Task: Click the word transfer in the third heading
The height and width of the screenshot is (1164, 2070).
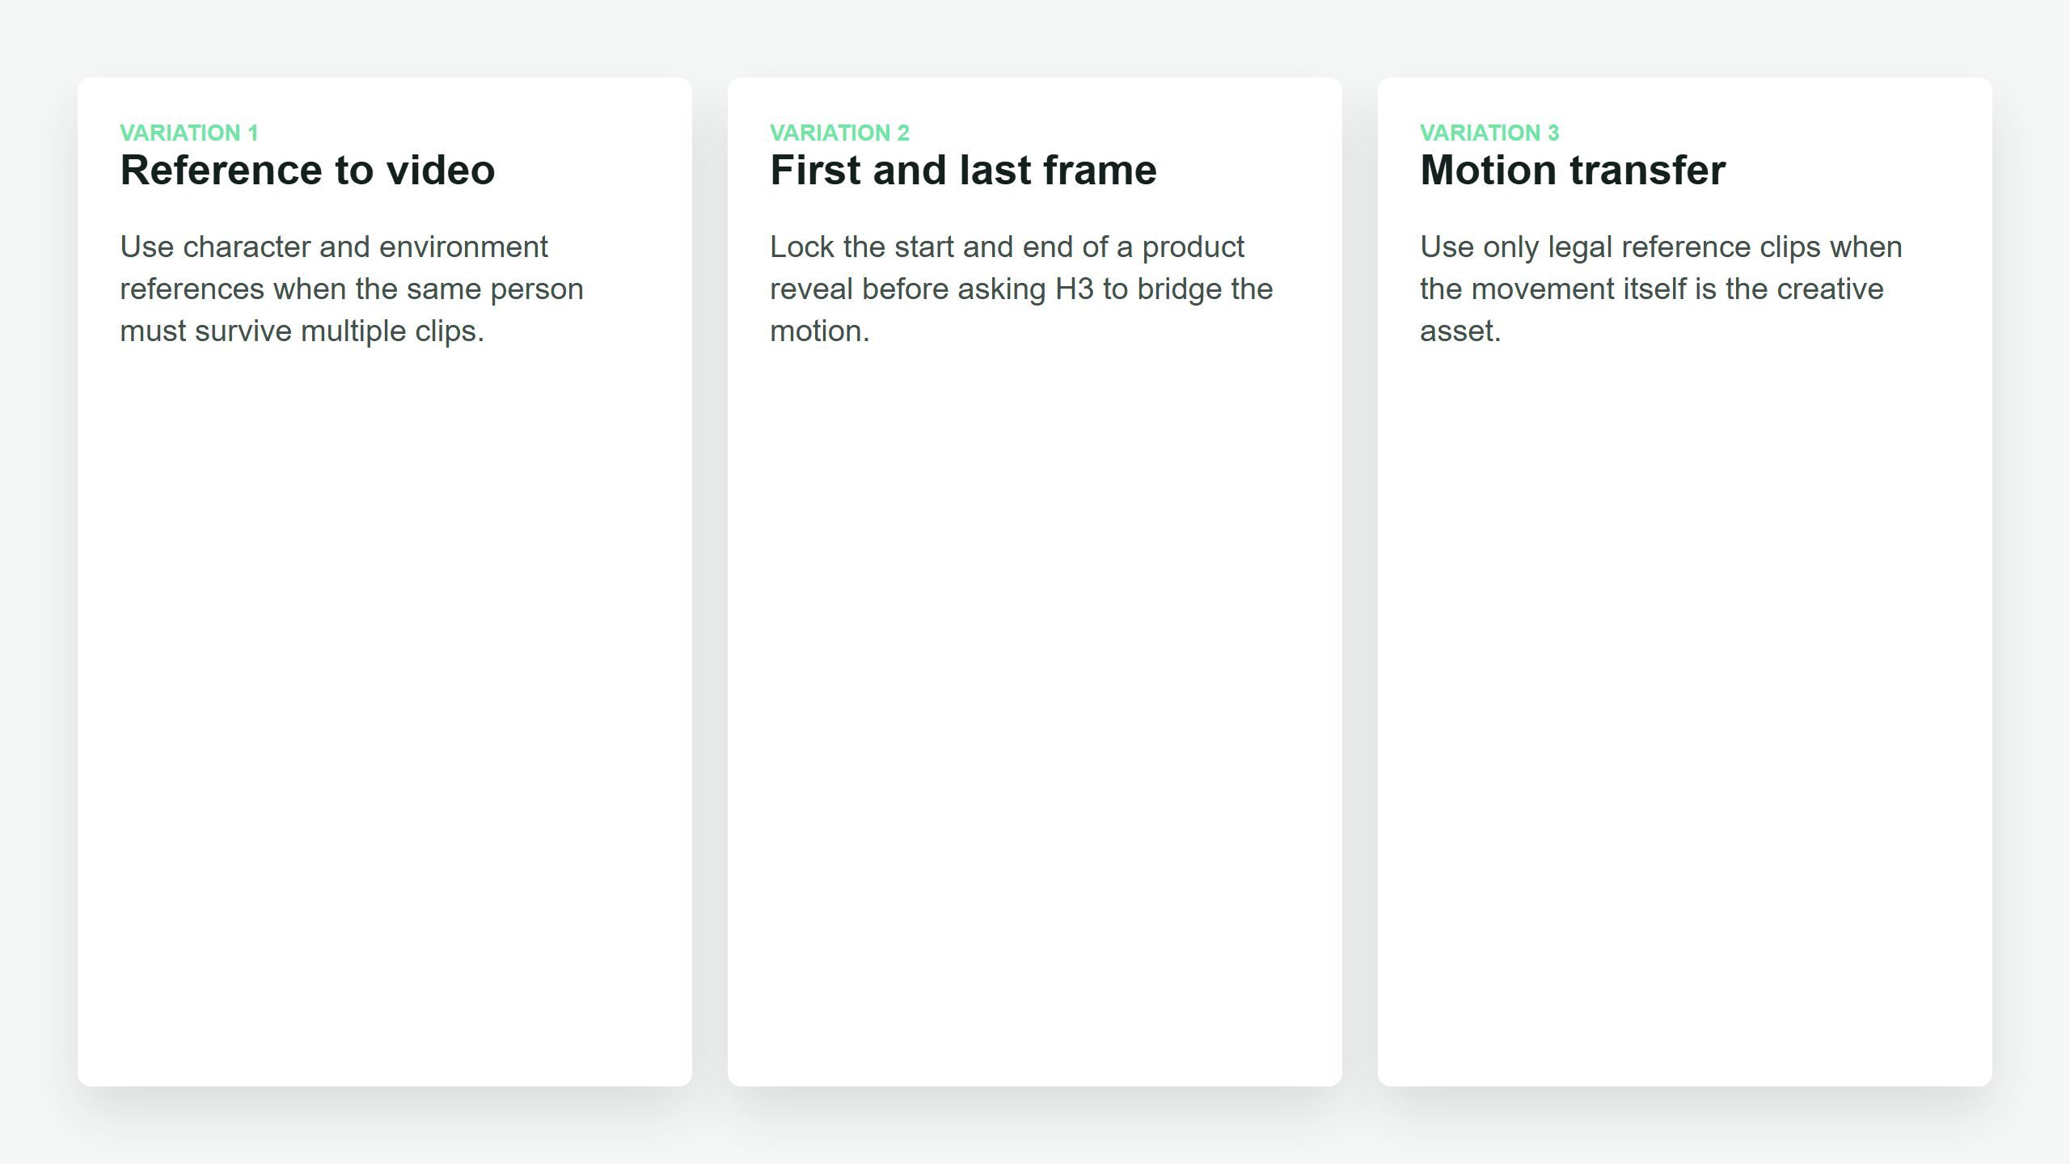Action: [x=1648, y=171]
